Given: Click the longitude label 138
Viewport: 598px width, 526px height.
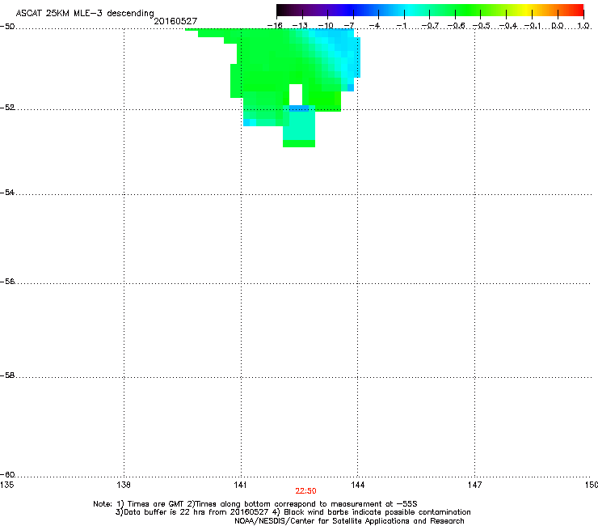Looking at the screenshot, I should click(x=124, y=485).
